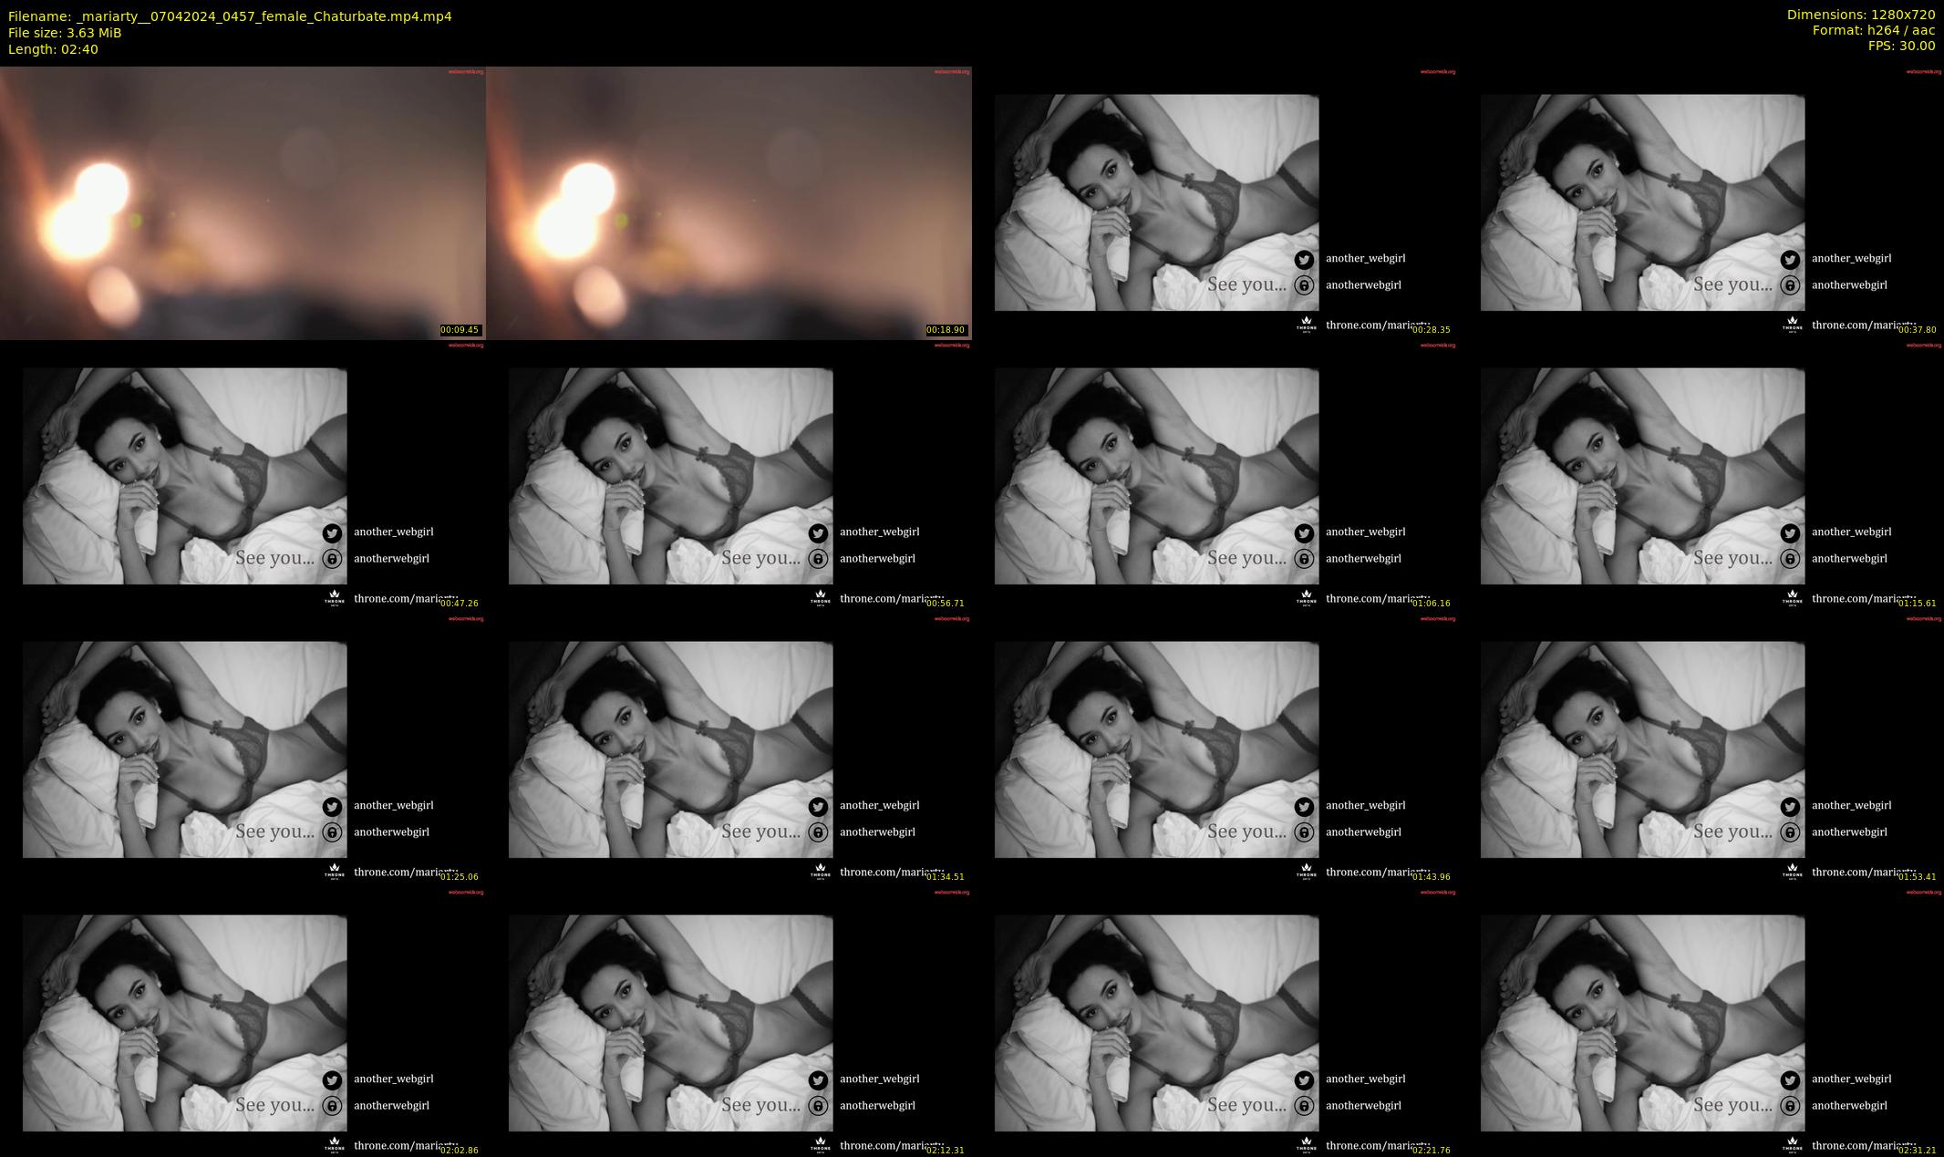The width and height of the screenshot is (1944, 1157).
Task: Click the Twitter bird icon in the 01:43.96 frame
Action: click(1304, 806)
